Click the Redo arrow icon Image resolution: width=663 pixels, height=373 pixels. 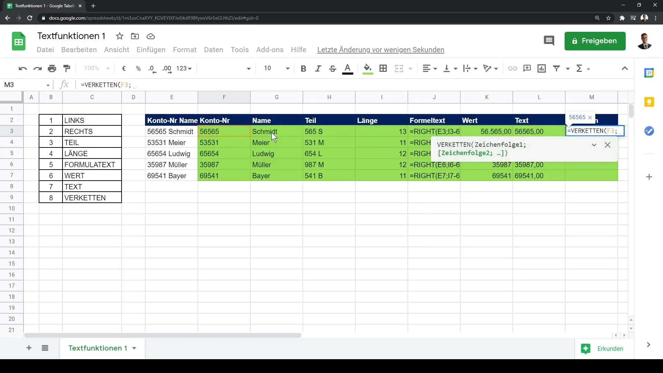(x=37, y=68)
